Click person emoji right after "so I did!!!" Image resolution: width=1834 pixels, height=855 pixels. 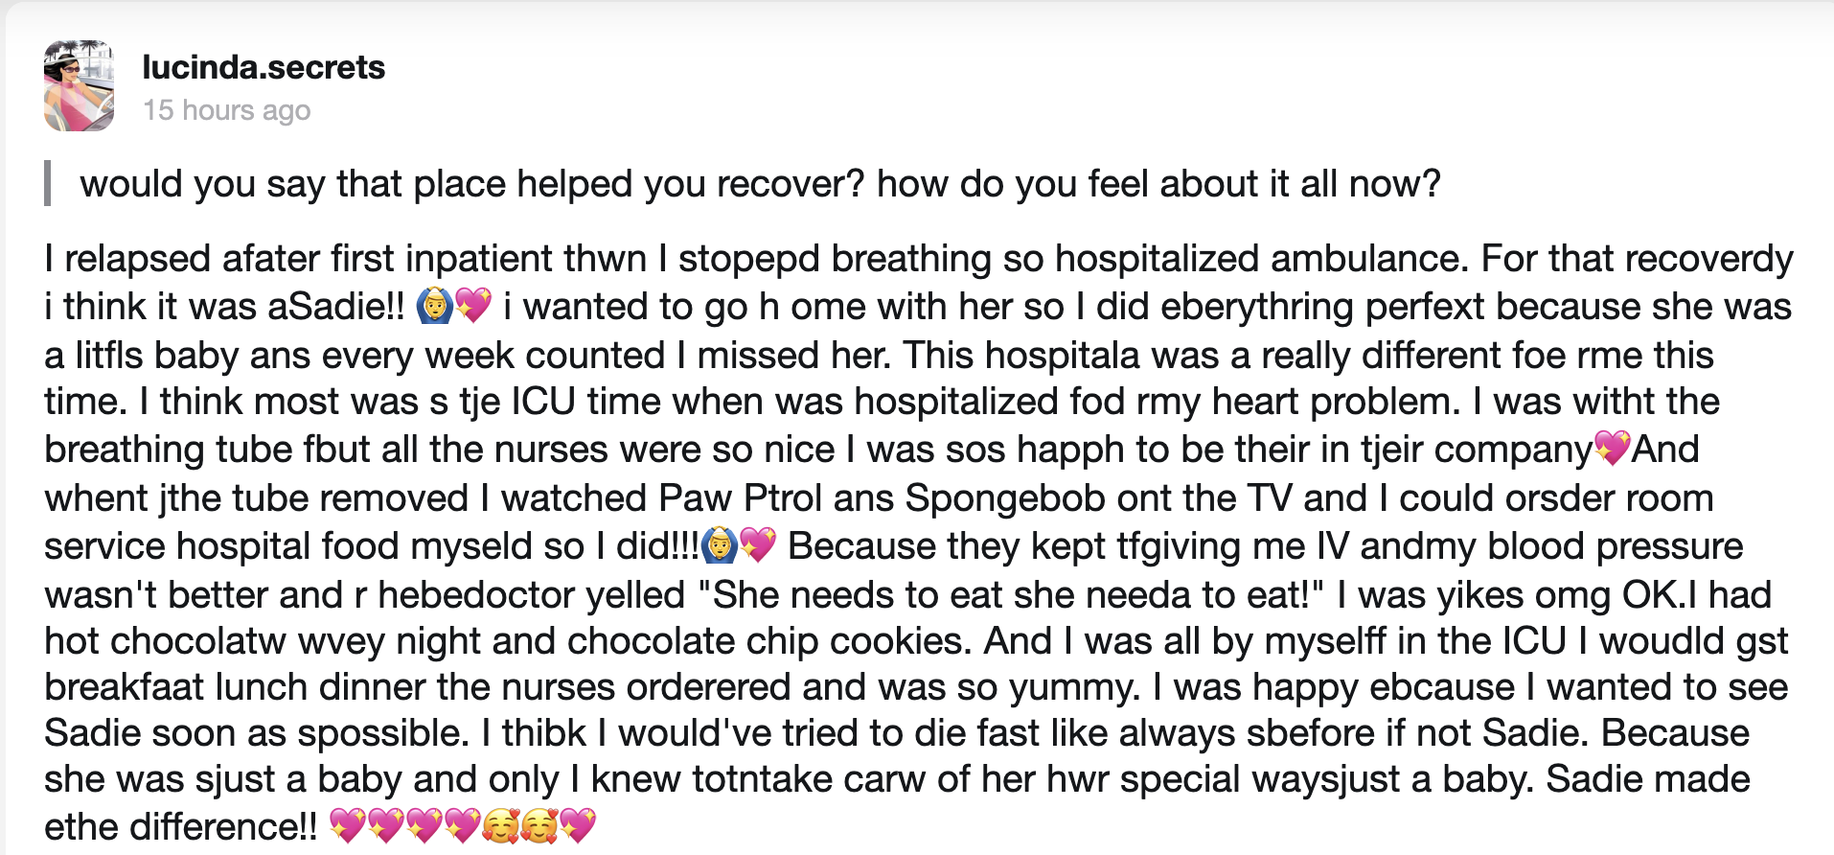coord(719,546)
